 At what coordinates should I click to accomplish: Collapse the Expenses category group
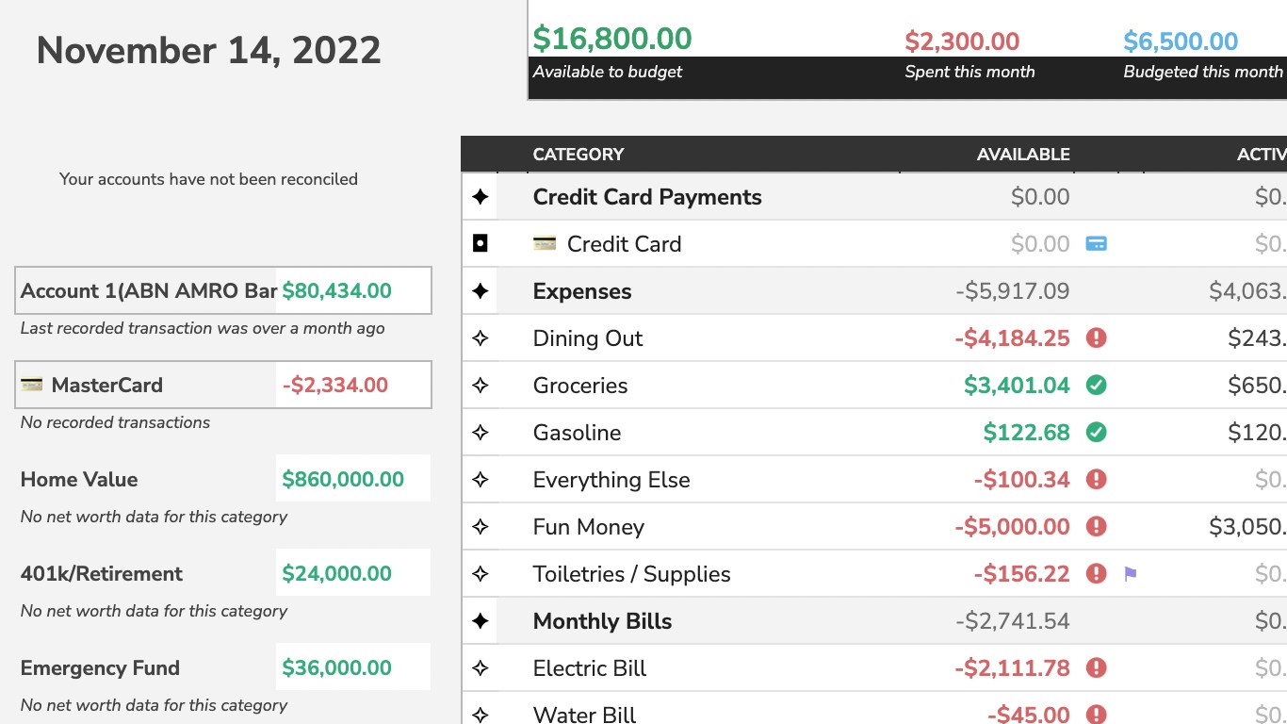point(481,291)
